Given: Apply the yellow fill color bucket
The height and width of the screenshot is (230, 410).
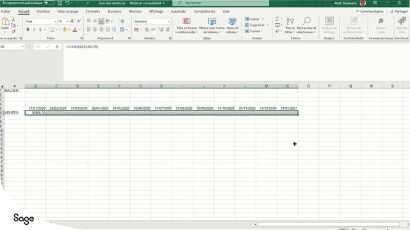Looking at the screenshot, I should point(65,30).
